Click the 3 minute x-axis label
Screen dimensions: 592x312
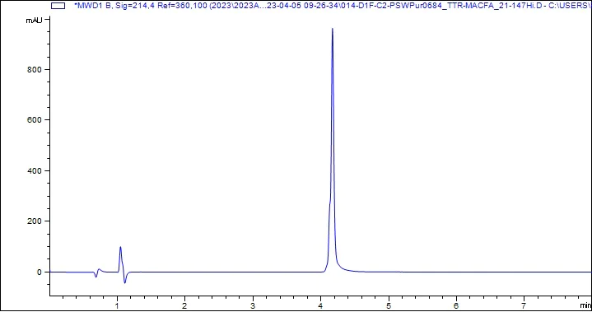253,305
